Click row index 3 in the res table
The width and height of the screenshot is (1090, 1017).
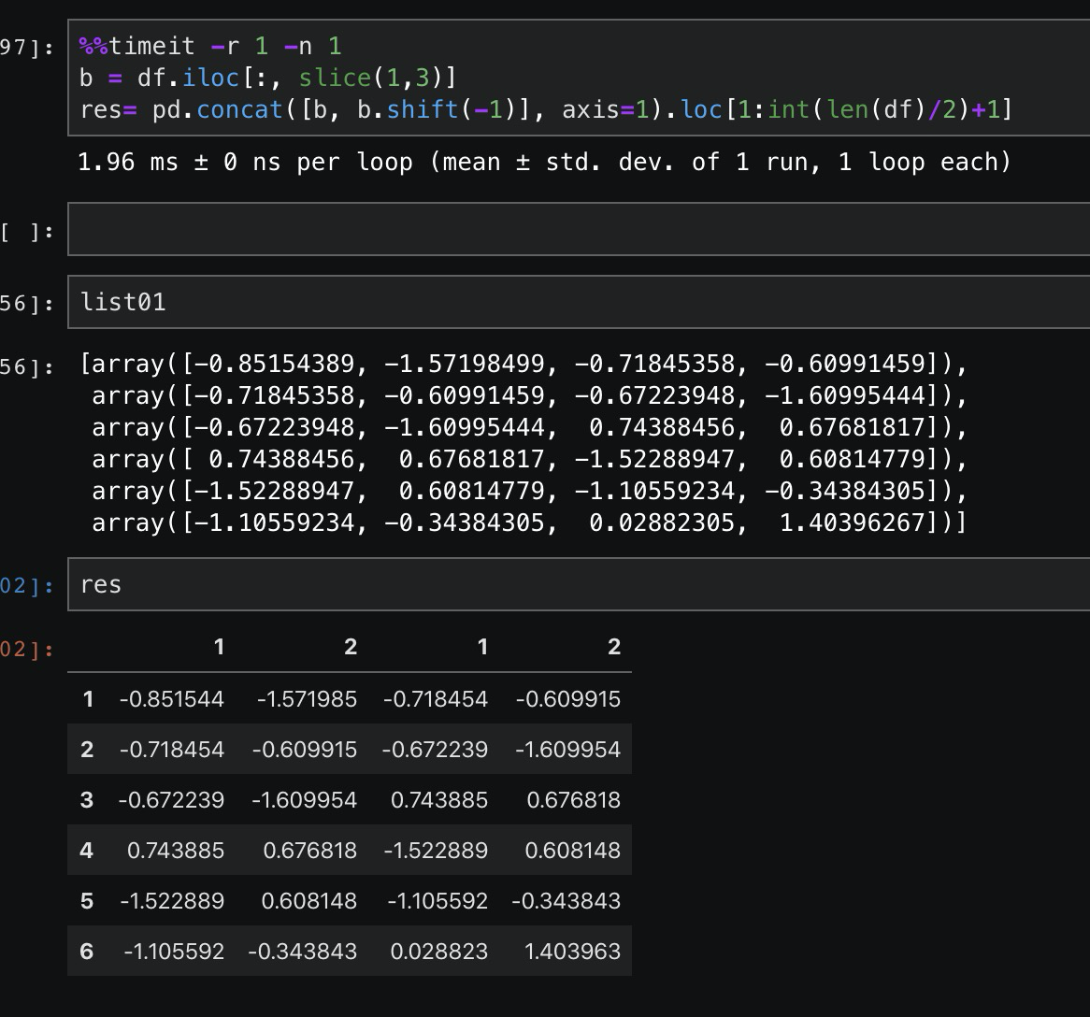86,799
